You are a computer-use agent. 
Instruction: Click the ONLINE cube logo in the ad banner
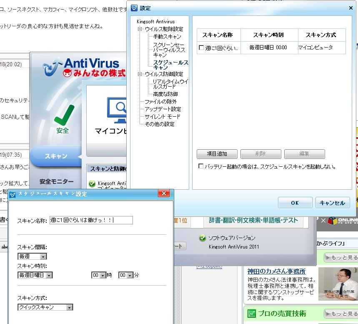pyautogui.click(x=333, y=221)
